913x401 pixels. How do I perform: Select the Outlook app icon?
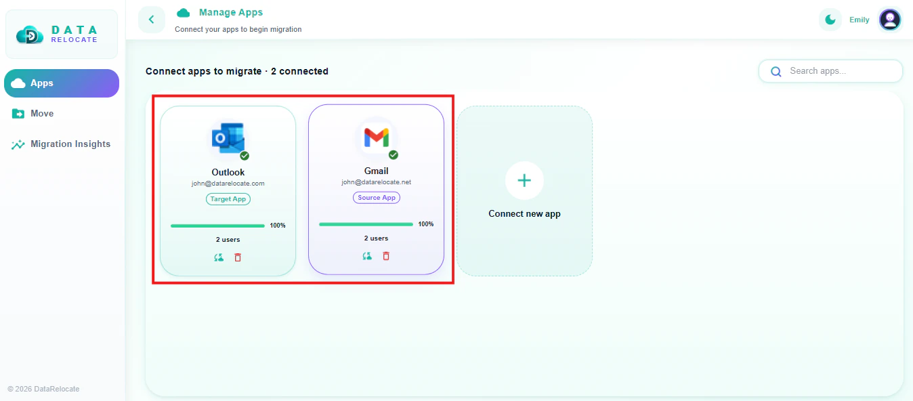(x=228, y=138)
